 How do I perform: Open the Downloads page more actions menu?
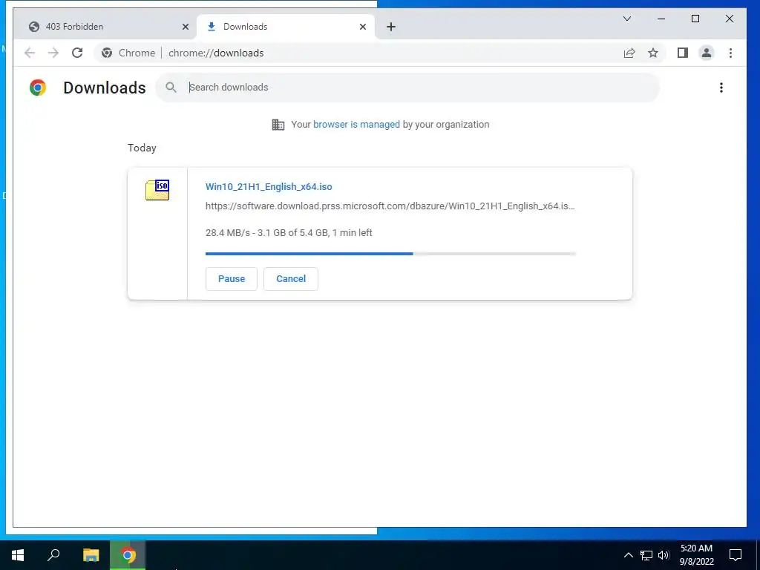point(721,88)
